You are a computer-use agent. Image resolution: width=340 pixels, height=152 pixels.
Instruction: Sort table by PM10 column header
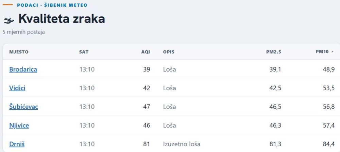[322, 52]
